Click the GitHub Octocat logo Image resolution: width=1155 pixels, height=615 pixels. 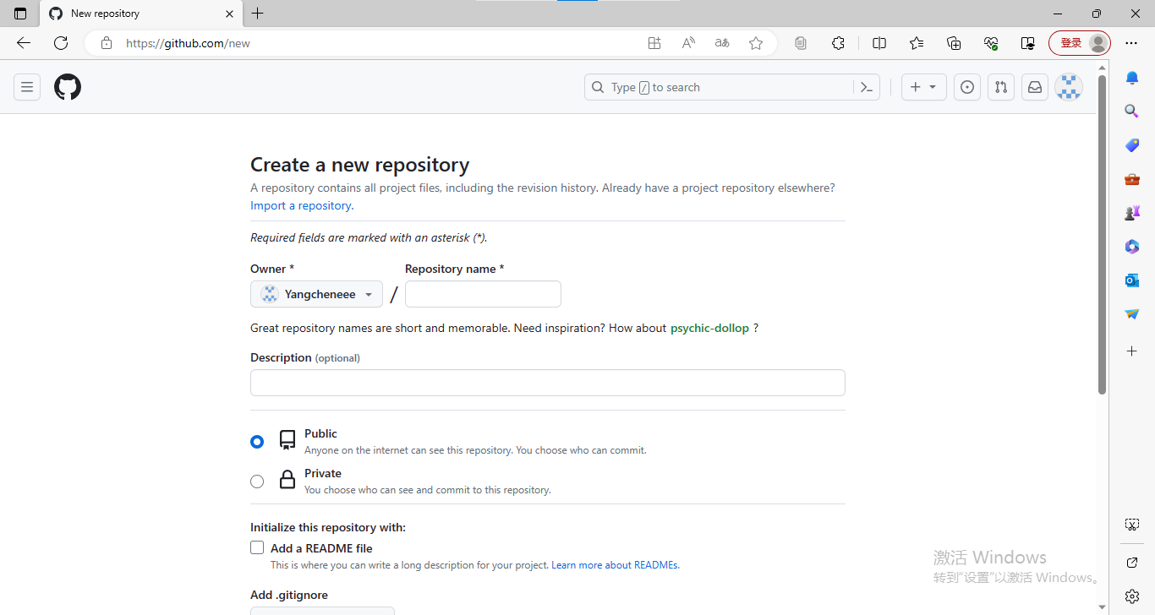click(x=68, y=87)
